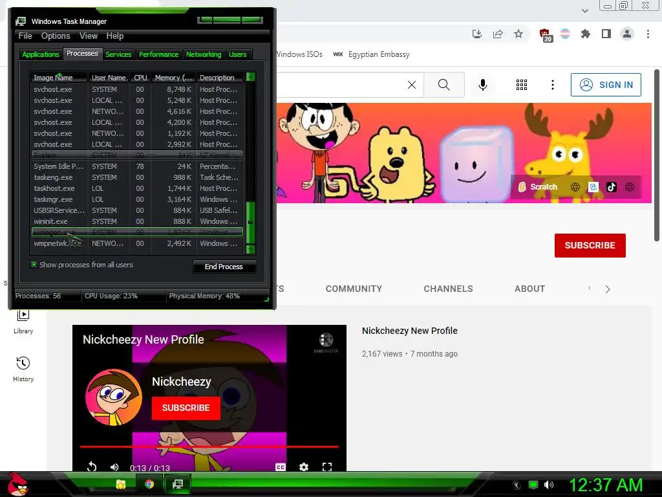Viewport: 662px width, 497px height.
Task: Open the video player settings gear
Action: pos(304,467)
